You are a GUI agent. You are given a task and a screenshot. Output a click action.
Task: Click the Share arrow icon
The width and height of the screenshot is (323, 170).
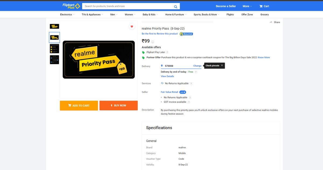click(271, 22)
